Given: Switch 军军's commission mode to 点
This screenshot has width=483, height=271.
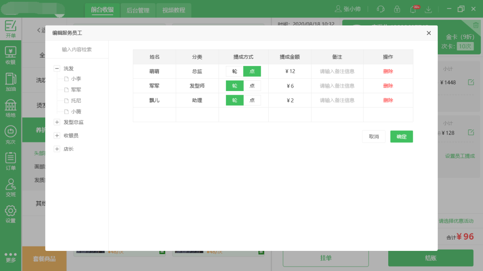Looking at the screenshot, I should [252, 86].
